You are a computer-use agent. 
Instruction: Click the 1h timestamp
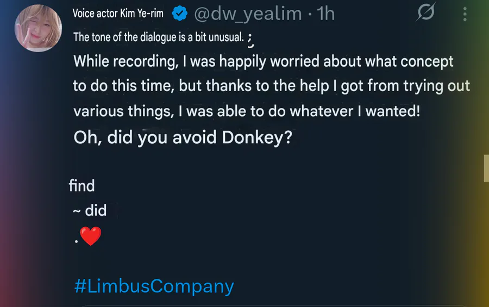(x=325, y=14)
